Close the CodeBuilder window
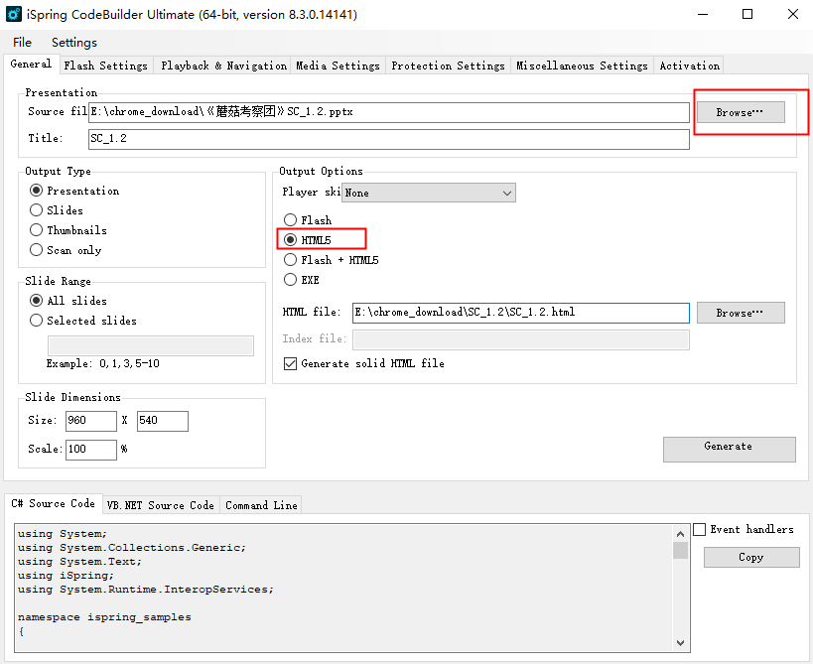813x664 pixels. [793, 14]
